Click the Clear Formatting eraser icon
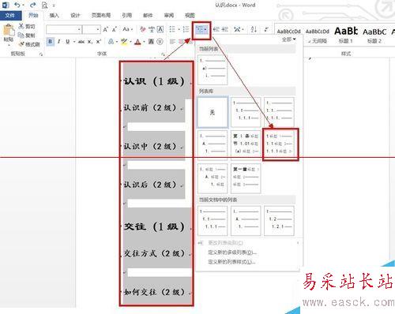 [143, 29]
